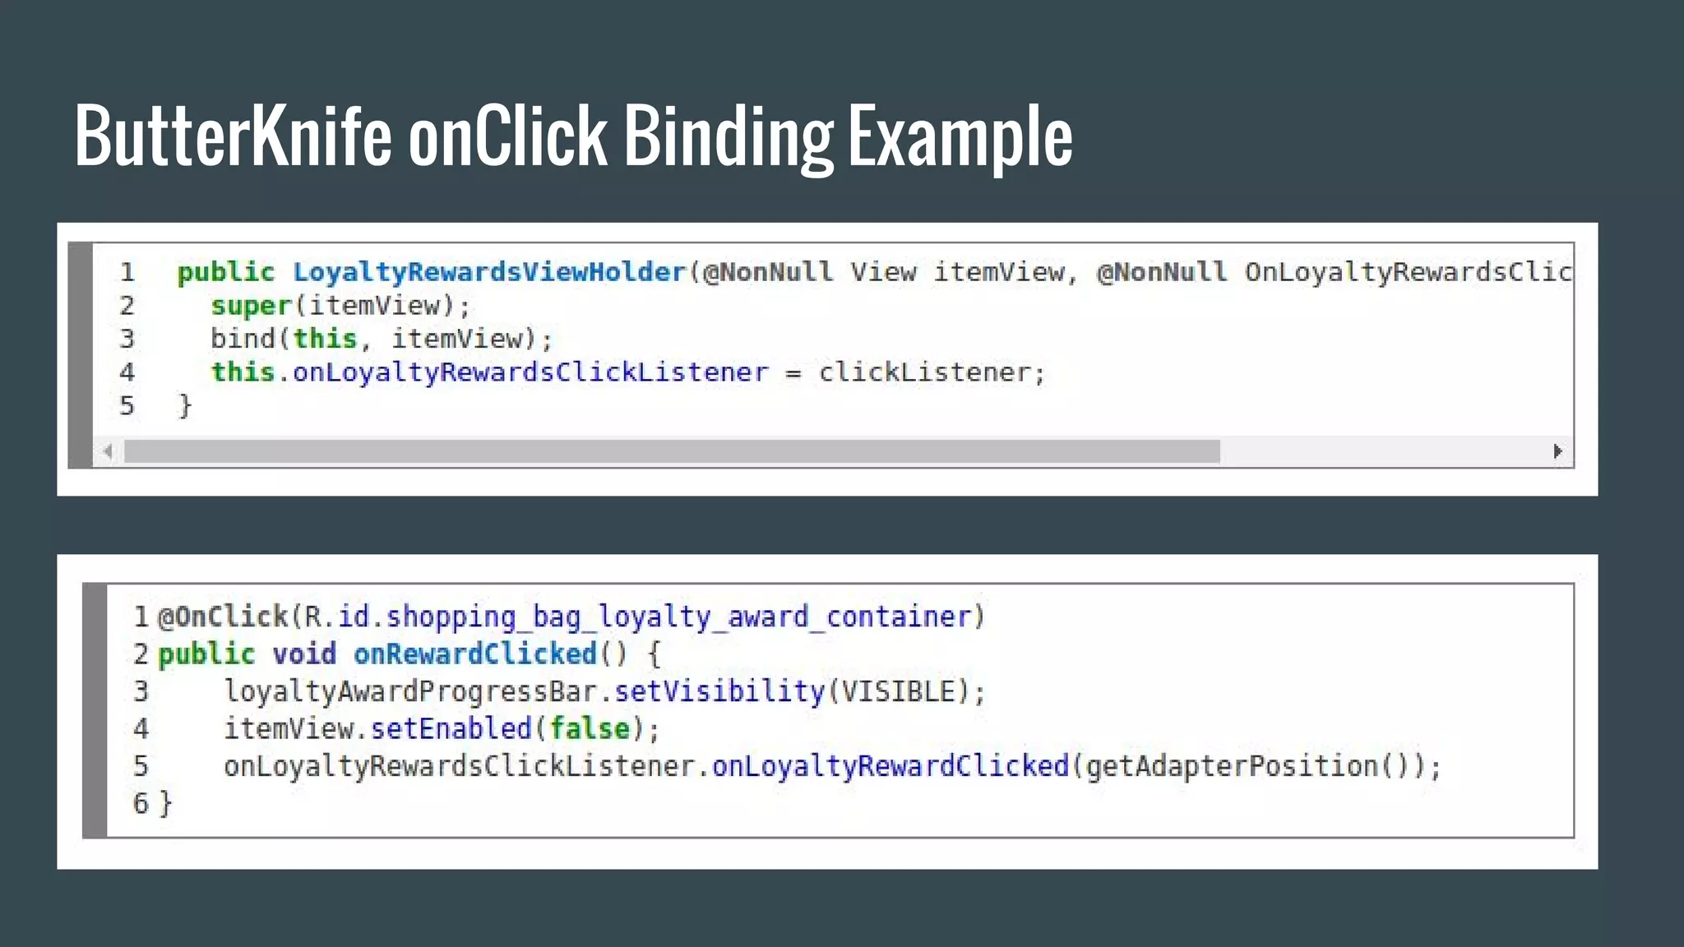
Task: Click the super(itemView); line
Action: point(341,306)
